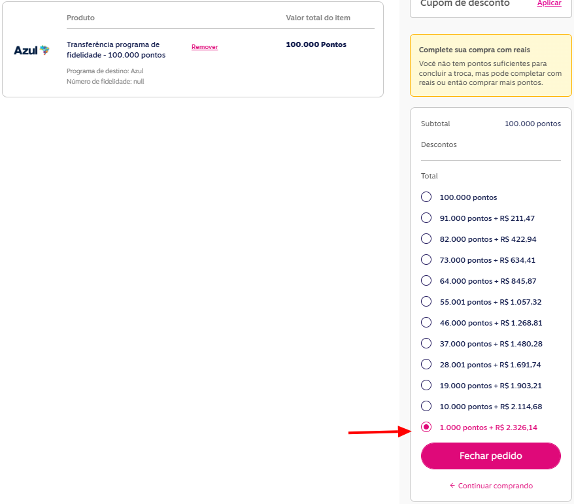
Task: Choose 28.001 pontos + R$ 1.691,74 option
Action: tap(426, 364)
